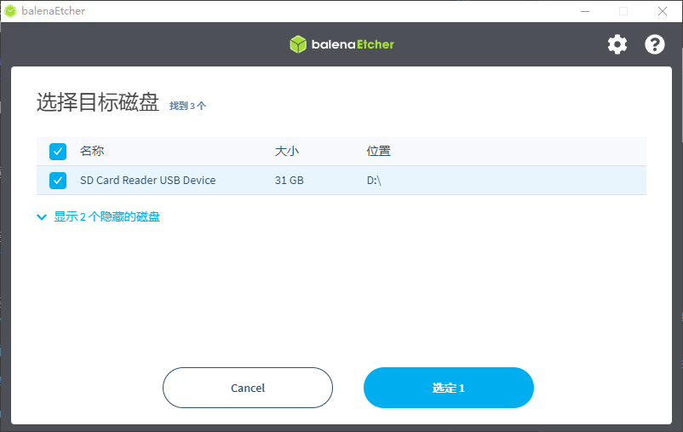The width and height of the screenshot is (683, 432).
Task: Expand the chevron showing 2 hidden disks
Action: pyautogui.click(x=42, y=217)
